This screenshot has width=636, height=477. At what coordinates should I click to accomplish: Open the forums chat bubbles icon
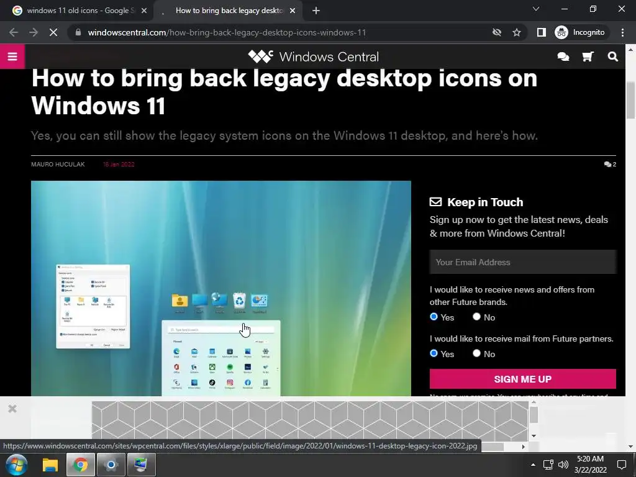(x=563, y=57)
